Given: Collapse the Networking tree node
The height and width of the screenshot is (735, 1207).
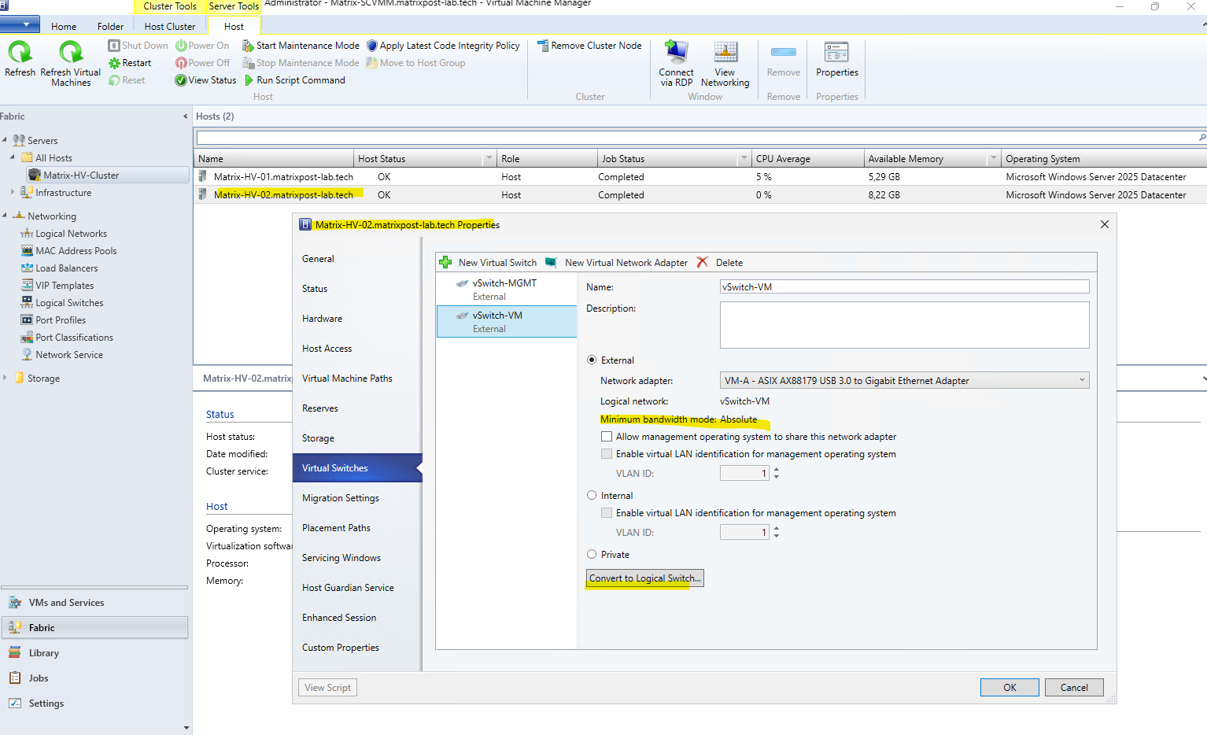Looking at the screenshot, I should click(x=5, y=216).
